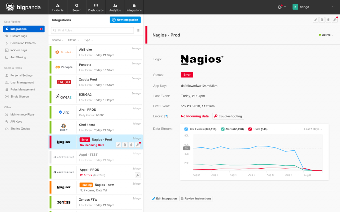Click the edit pencil icon in detail header
This screenshot has width=340, height=212.
(x=316, y=20)
